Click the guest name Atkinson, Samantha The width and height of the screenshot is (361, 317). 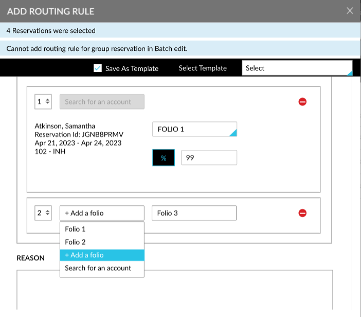tap(65, 126)
